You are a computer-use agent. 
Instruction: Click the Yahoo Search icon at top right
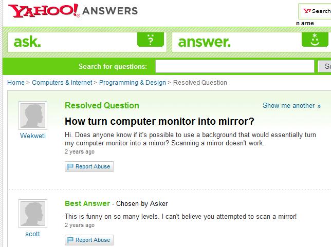[x=307, y=11]
